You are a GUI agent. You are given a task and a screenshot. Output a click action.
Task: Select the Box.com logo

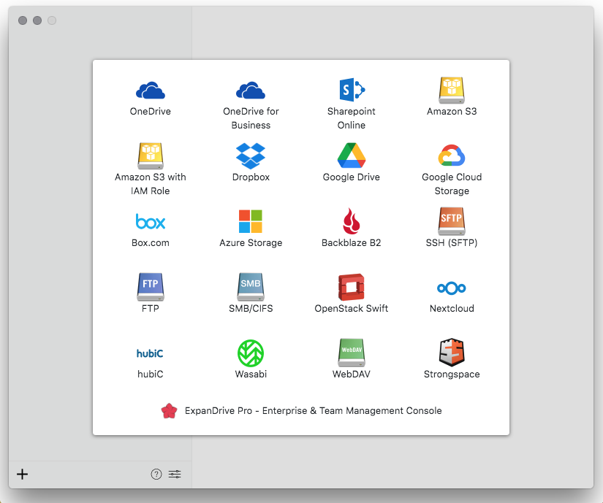pyautogui.click(x=151, y=222)
